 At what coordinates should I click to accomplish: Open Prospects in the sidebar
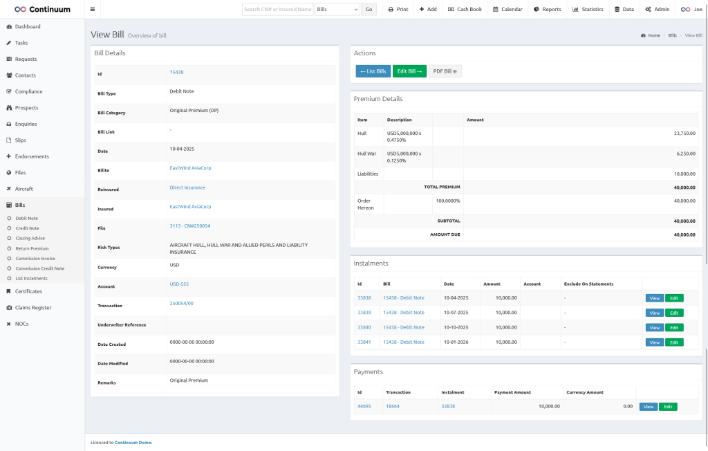coord(27,108)
